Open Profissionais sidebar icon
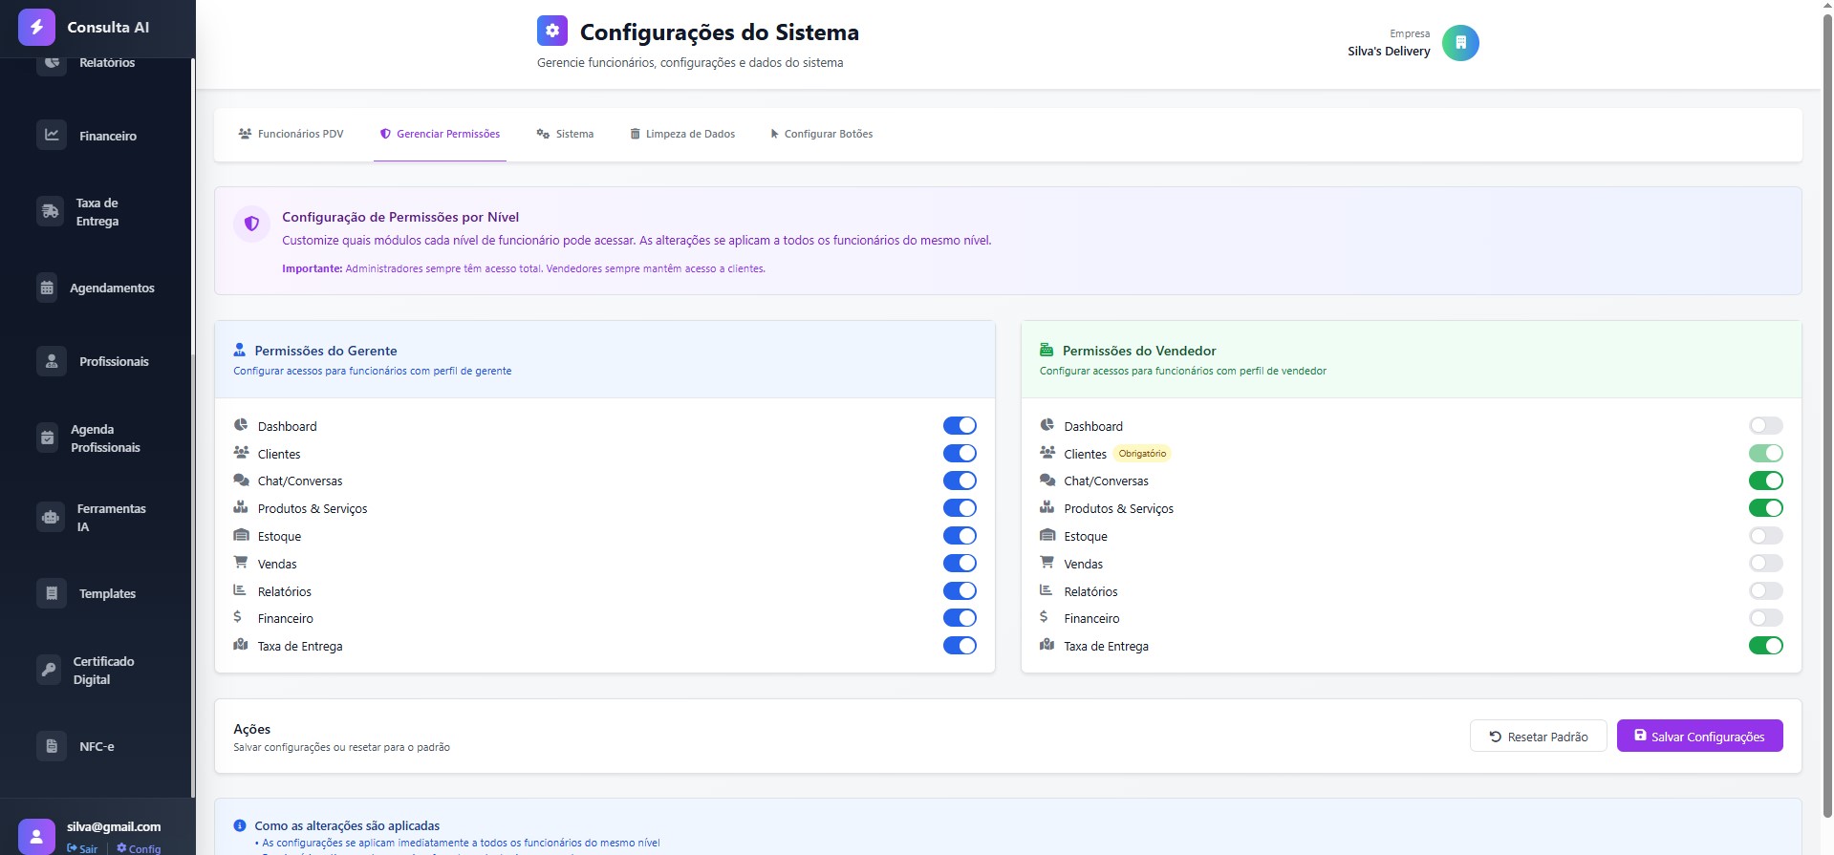Viewport: 1834px width, 855px height. tap(52, 361)
